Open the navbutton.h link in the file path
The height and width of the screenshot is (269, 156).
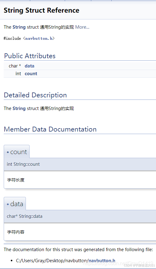click(102, 261)
